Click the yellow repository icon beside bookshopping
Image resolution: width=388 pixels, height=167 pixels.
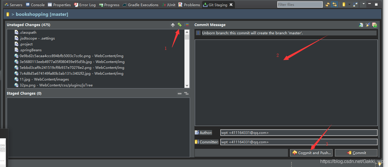pyautogui.click(x=8, y=14)
